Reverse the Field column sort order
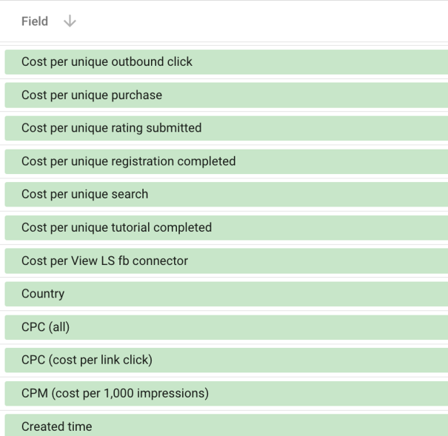This screenshot has height=436, width=448. pyautogui.click(x=70, y=21)
